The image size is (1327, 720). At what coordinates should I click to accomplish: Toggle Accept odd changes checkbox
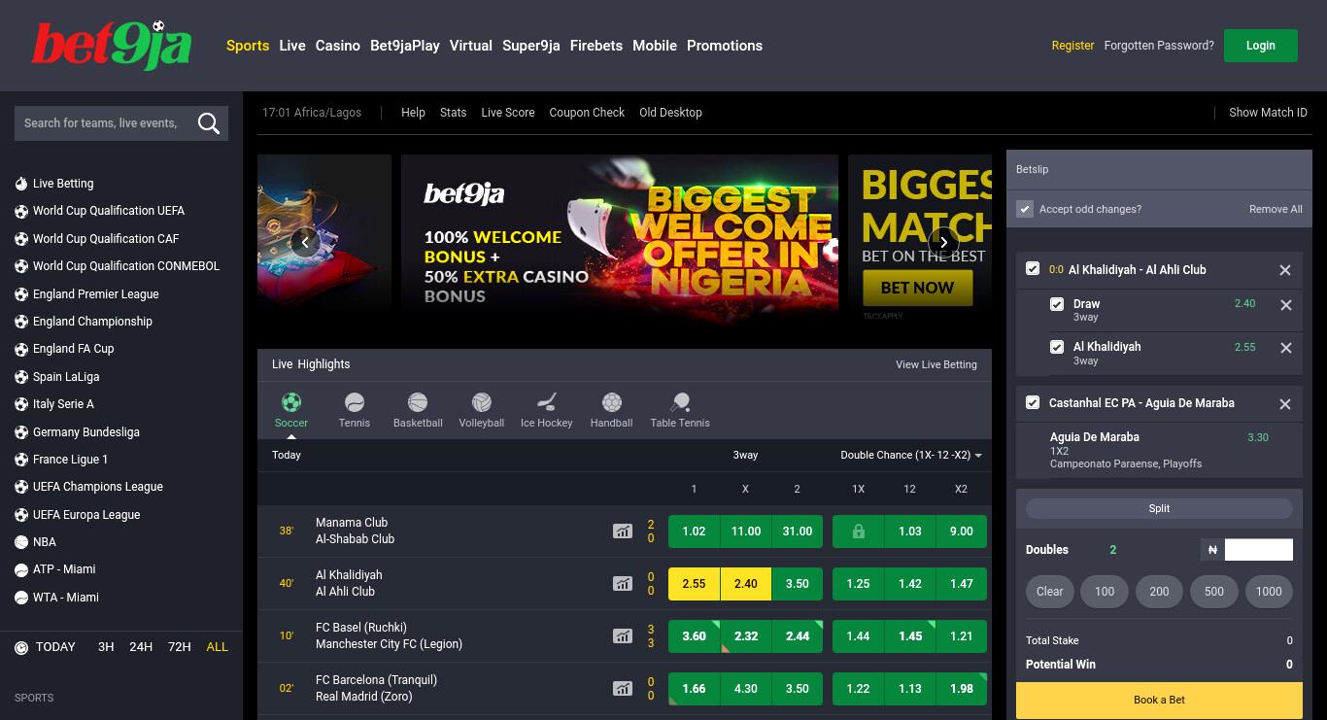[1025, 209]
